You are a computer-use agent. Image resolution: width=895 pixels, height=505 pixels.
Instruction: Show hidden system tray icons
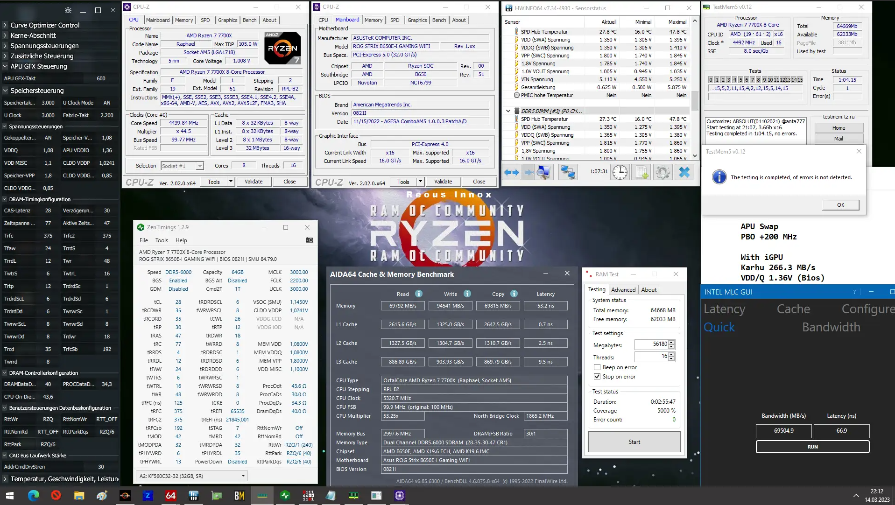tap(856, 496)
